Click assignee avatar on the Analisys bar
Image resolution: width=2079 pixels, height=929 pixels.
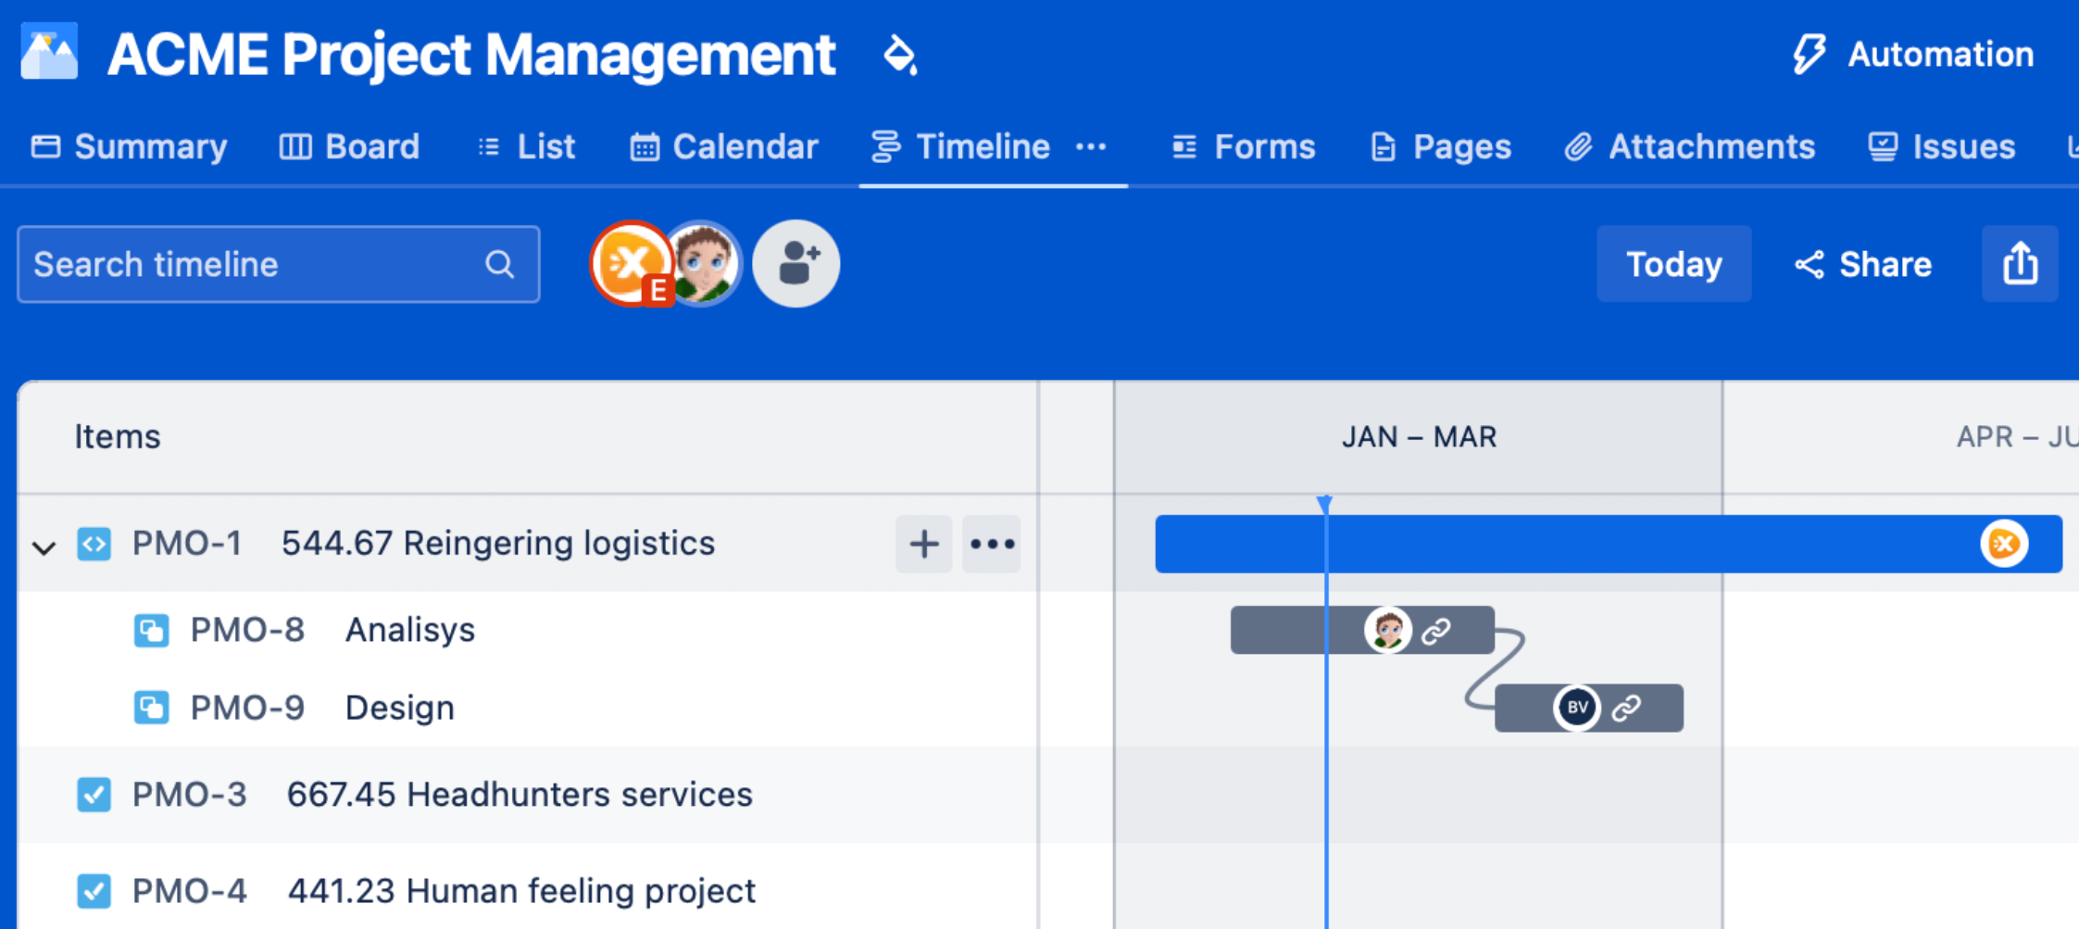[1387, 630]
